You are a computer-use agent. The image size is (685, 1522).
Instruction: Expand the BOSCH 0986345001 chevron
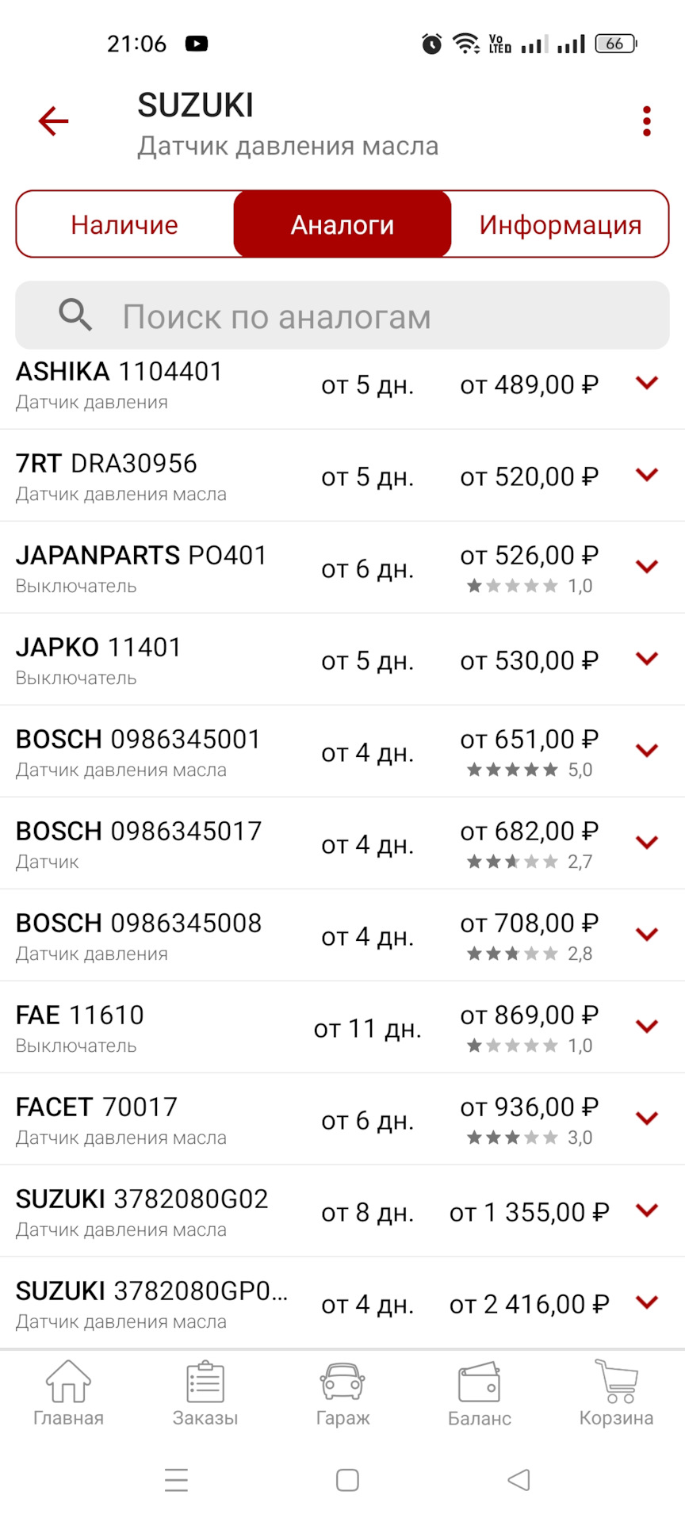pos(647,751)
